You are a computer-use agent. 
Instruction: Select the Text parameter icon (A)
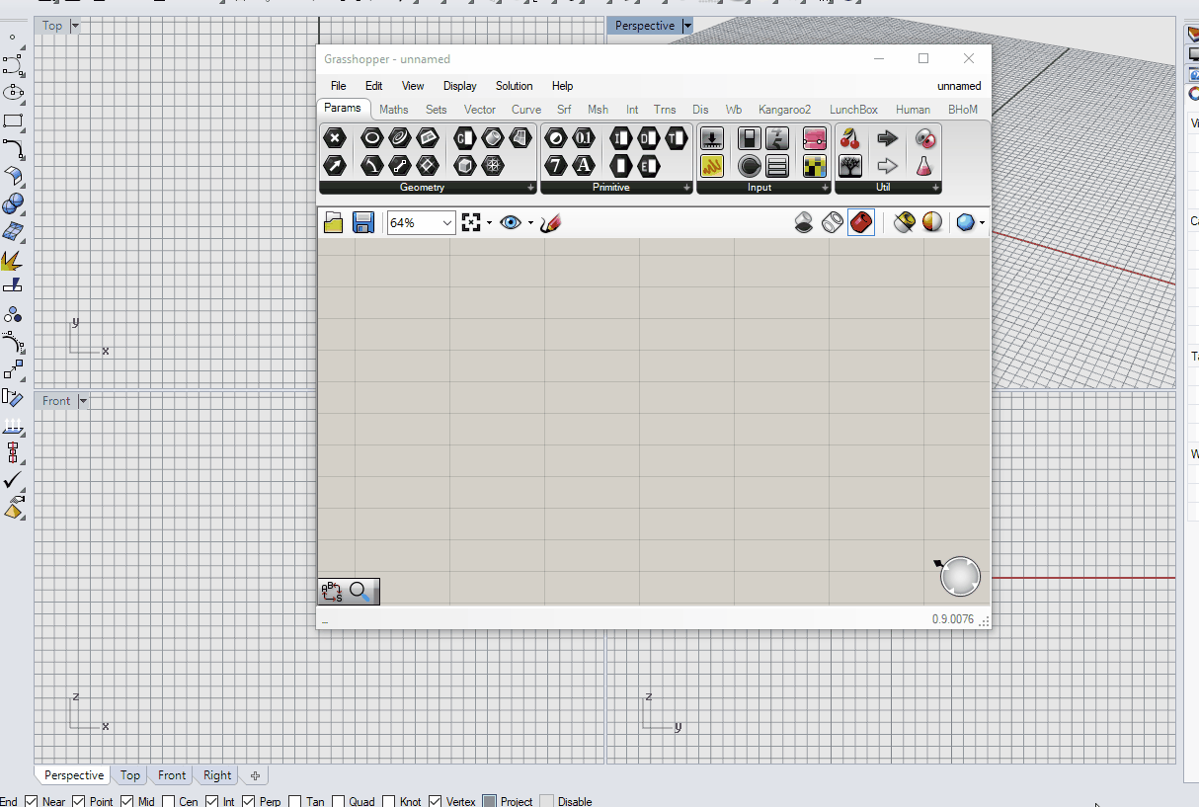tap(583, 166)
